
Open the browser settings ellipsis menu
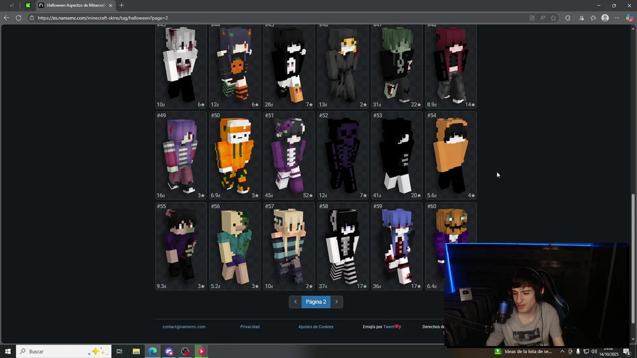coord(617,18)
